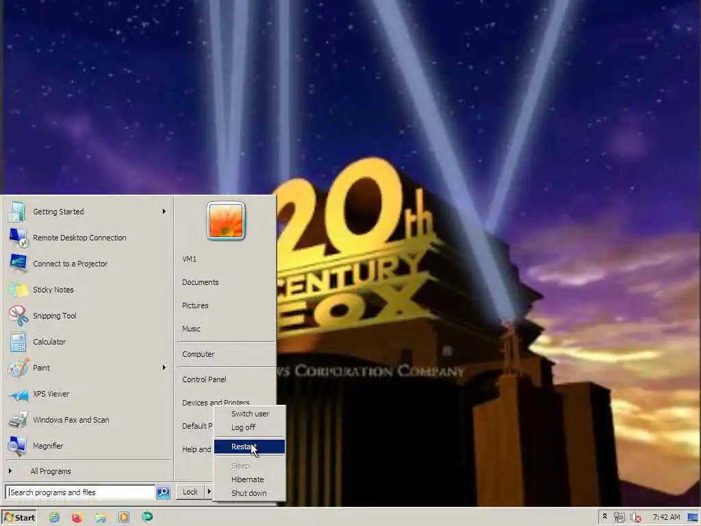Screen dimensions: 701x526
Task: Click the green round taskbar icon
Action: tap(147, 517)
